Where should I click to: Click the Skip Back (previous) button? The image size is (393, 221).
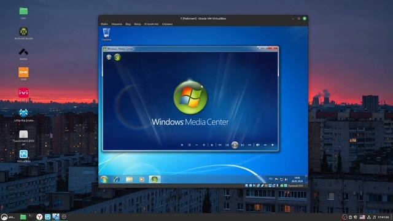point(227,145)
